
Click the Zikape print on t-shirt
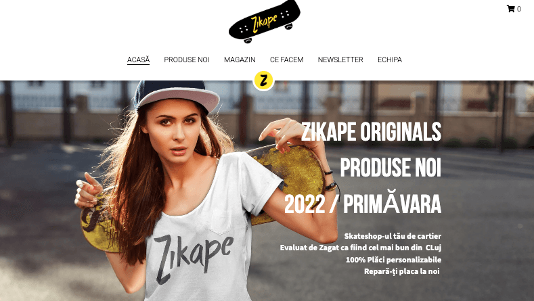click(x=194, y=257)
